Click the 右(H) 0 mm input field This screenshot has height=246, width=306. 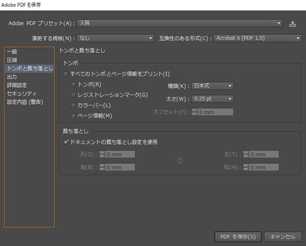264,167
